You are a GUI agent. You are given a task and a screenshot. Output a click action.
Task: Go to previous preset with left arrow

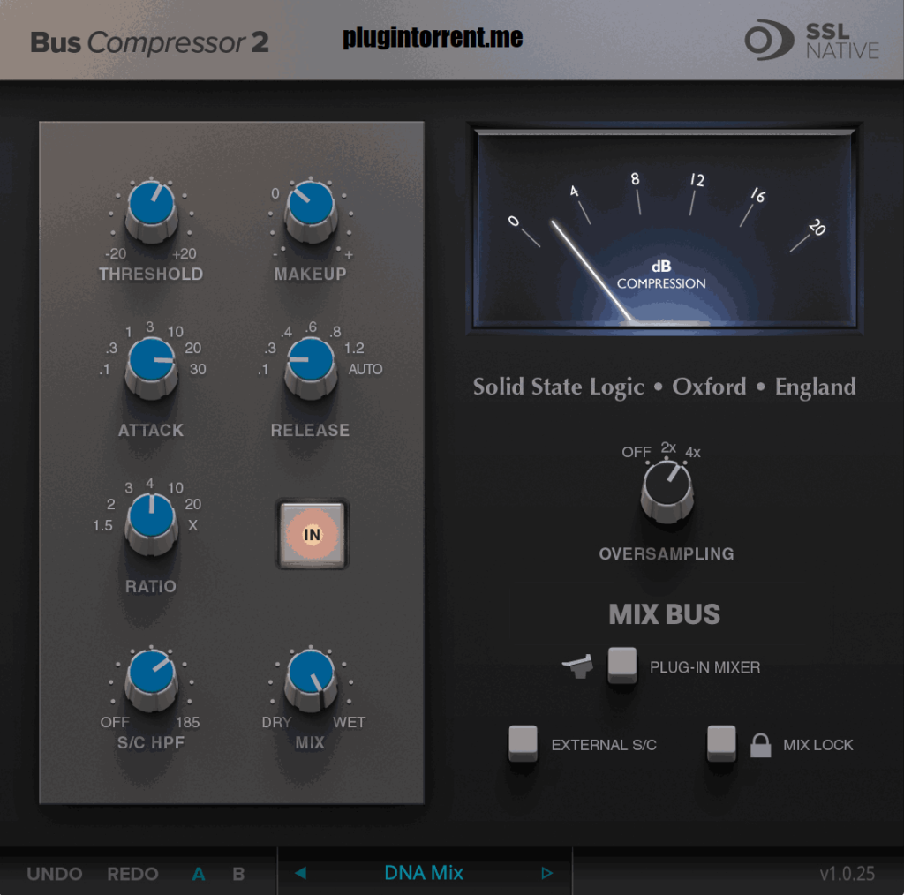pyautogui.click(x=300, y=873)
